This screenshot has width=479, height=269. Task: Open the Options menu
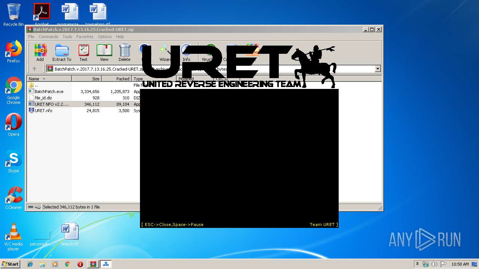105,37
